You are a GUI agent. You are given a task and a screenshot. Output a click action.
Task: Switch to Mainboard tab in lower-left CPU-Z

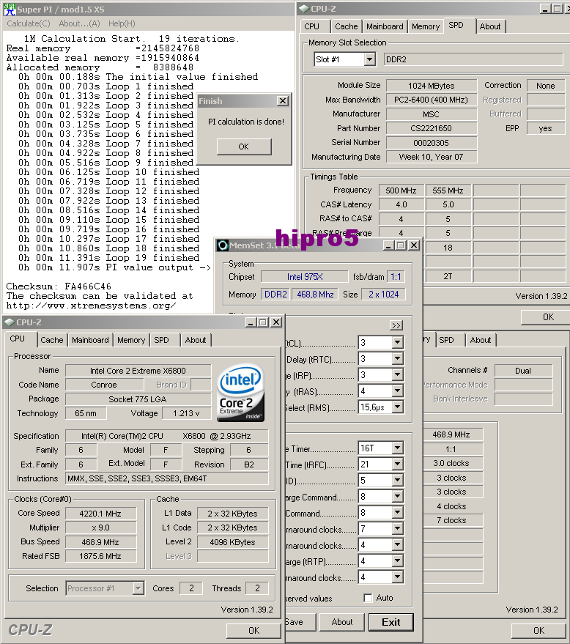click(x=90, y=340)
